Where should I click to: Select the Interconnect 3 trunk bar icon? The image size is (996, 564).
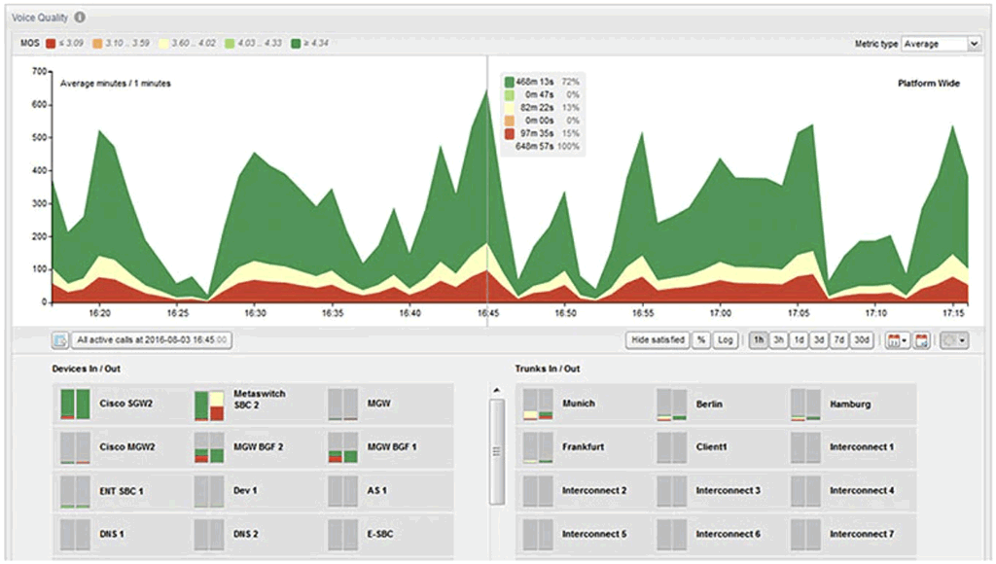tap(672, 492)
